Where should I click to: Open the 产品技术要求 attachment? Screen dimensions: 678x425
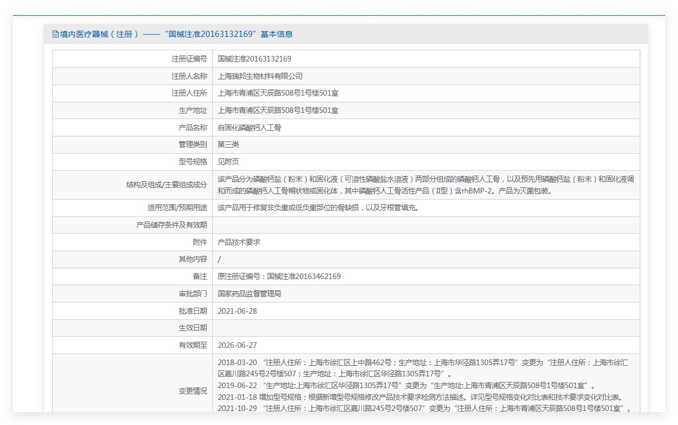[239, 242]
